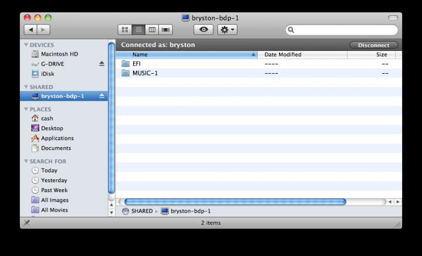Screen dimensions: 422x256
Task: Click the All Movies smart folder icon
Action: pos(35,210)
